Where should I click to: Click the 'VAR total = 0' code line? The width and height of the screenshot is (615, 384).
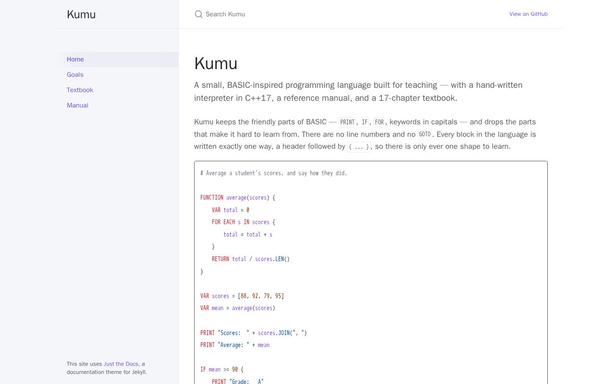[x=231, y=210]
